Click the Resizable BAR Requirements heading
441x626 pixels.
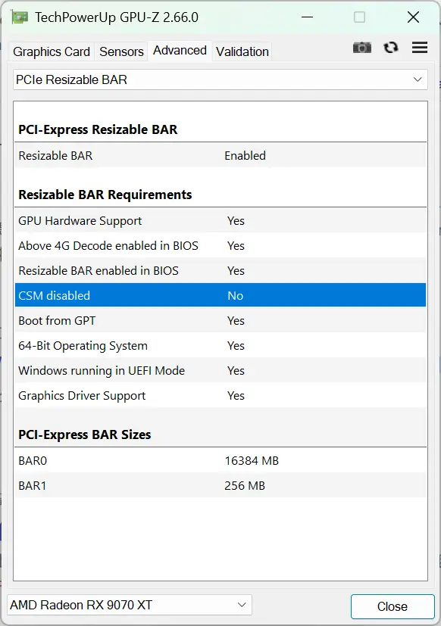coord(105,195)
